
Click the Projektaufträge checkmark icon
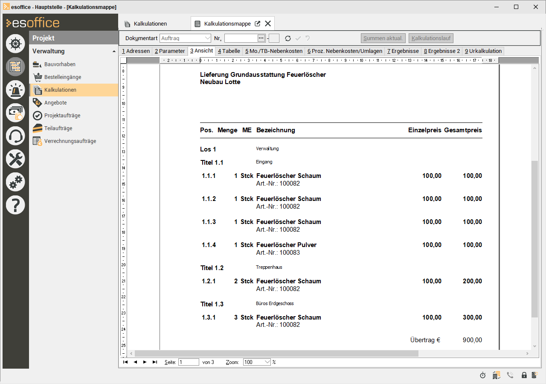(x=37, y=116)
